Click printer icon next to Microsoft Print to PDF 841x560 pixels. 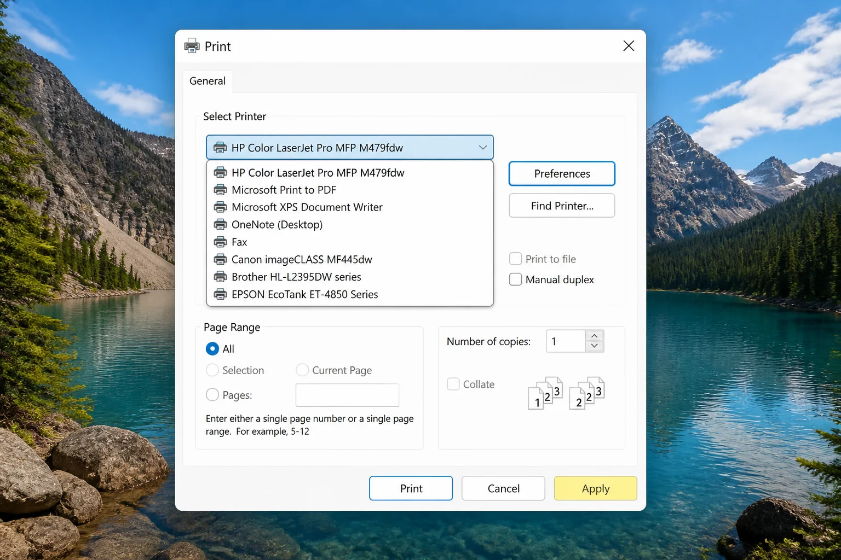(220, 190)
